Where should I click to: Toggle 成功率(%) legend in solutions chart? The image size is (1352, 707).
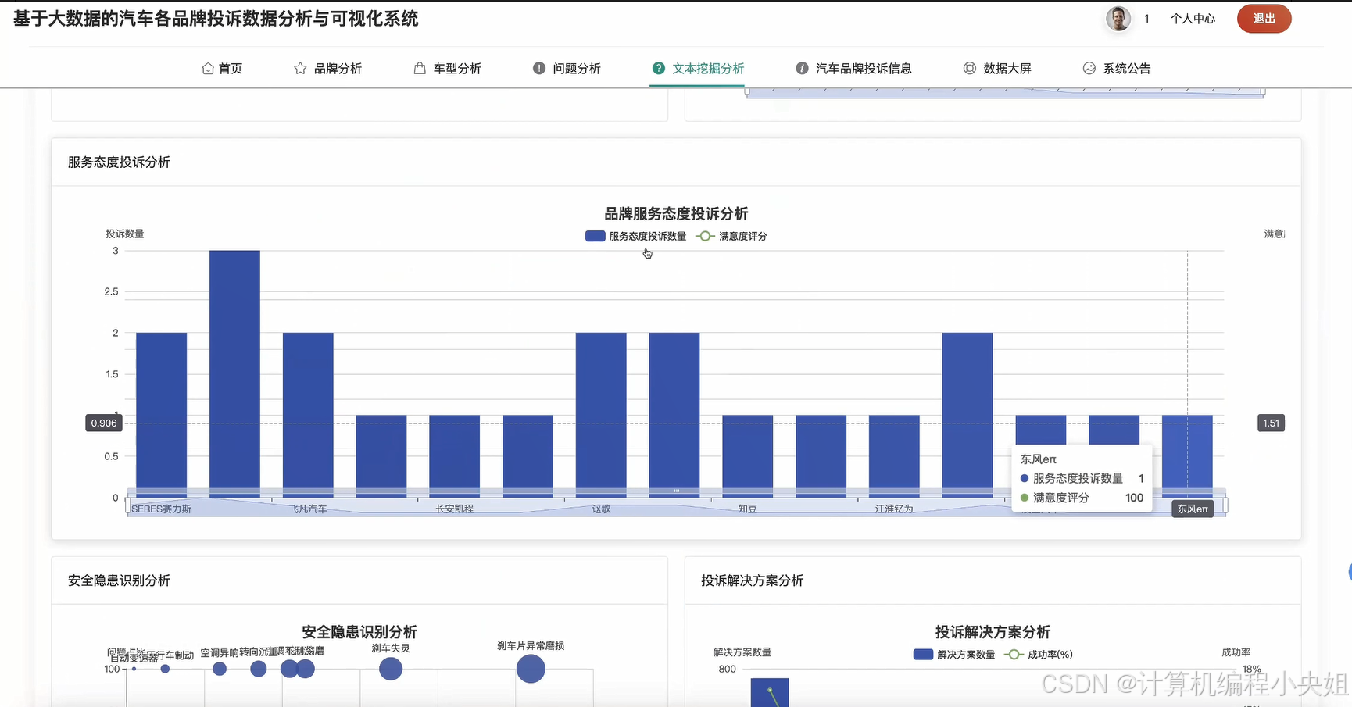click(1039, 655)
